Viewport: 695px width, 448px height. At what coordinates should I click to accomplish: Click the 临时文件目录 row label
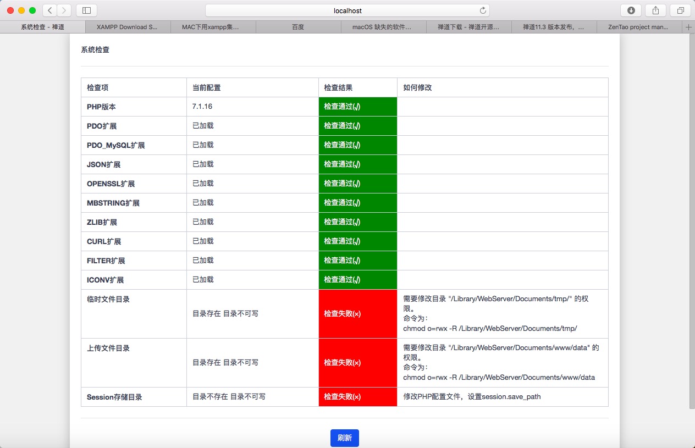pos(108,300)
